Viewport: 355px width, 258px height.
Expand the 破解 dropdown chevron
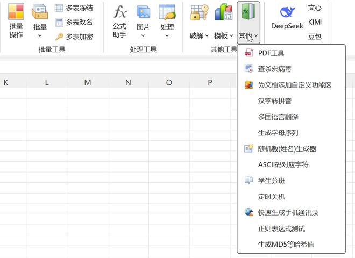pyautogui.click(x=207, y=35)
